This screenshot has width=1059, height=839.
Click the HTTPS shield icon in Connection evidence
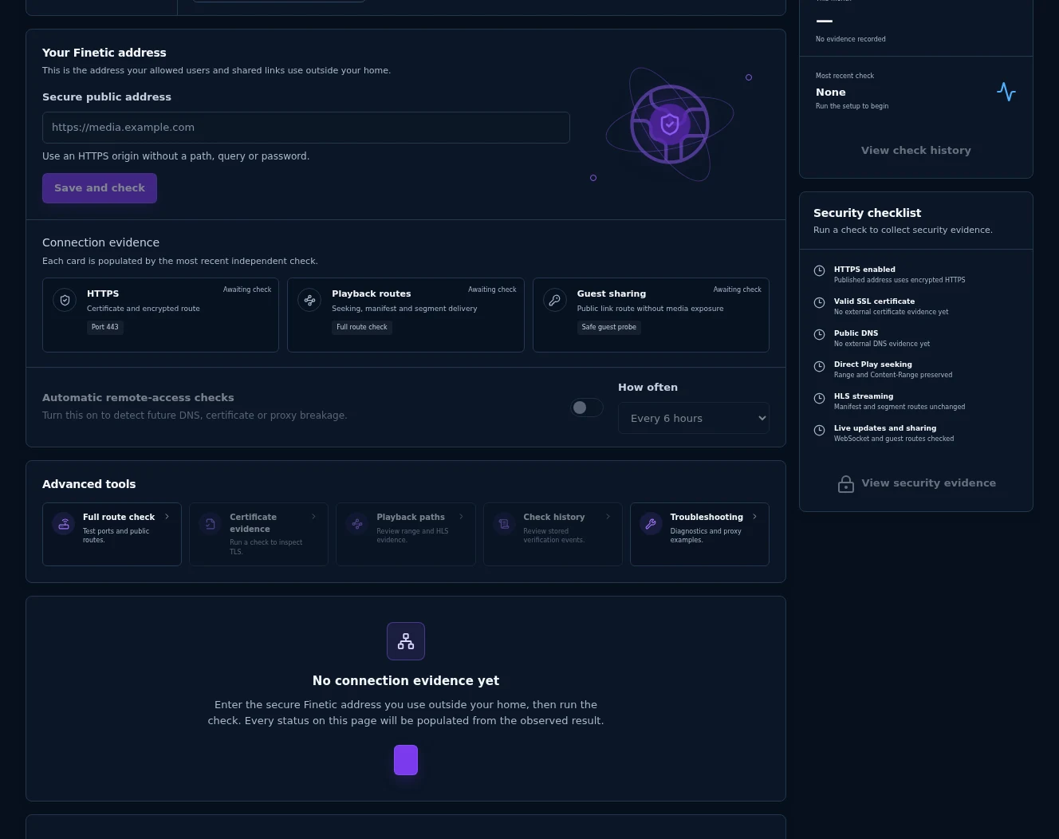coord(65,301)
